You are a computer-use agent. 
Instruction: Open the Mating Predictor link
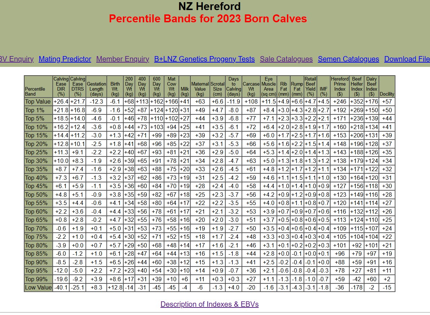[x=65, y=59]
